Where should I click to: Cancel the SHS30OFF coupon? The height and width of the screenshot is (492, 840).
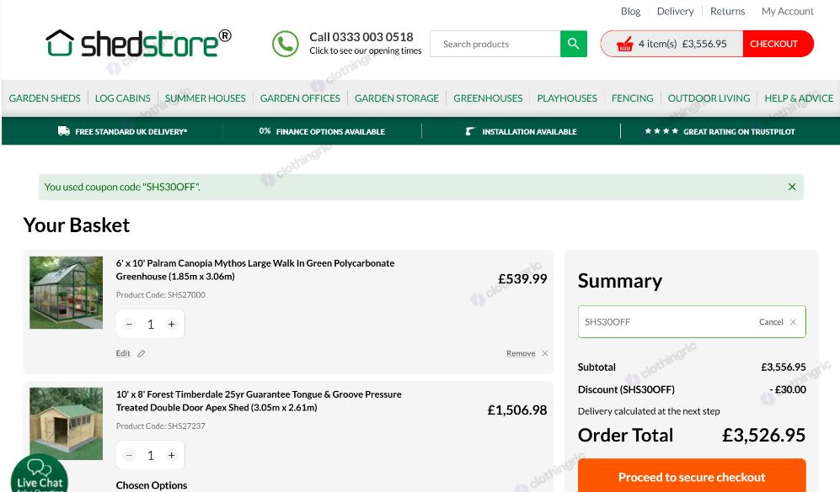click(771, 322)
